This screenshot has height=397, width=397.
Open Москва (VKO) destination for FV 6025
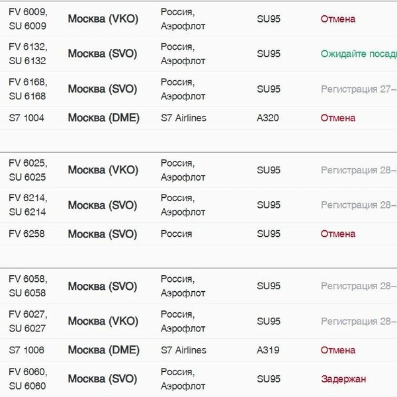[103, 170]
